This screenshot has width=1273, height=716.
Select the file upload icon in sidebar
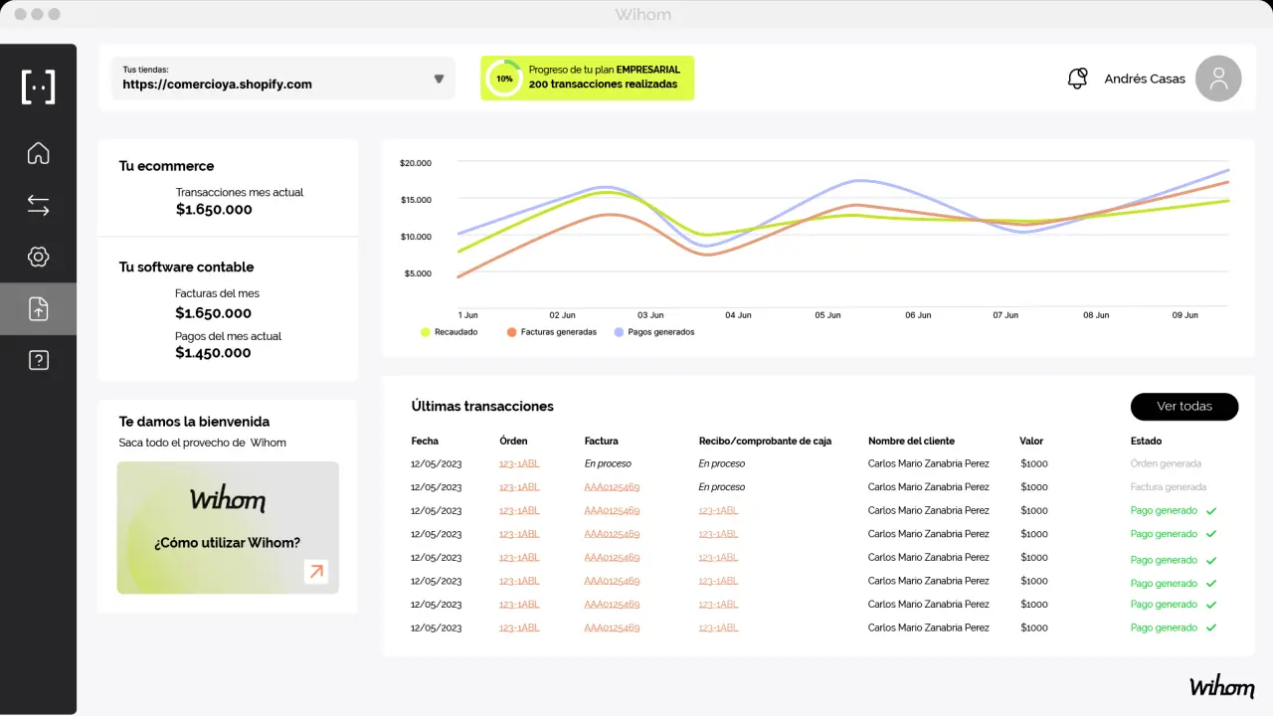[38, 309]
